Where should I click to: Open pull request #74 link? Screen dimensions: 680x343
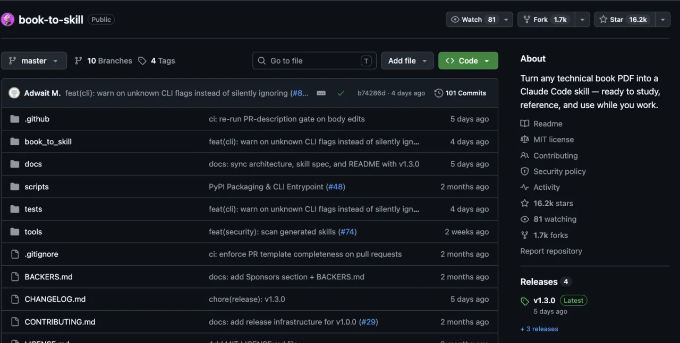tap(347, 232)
